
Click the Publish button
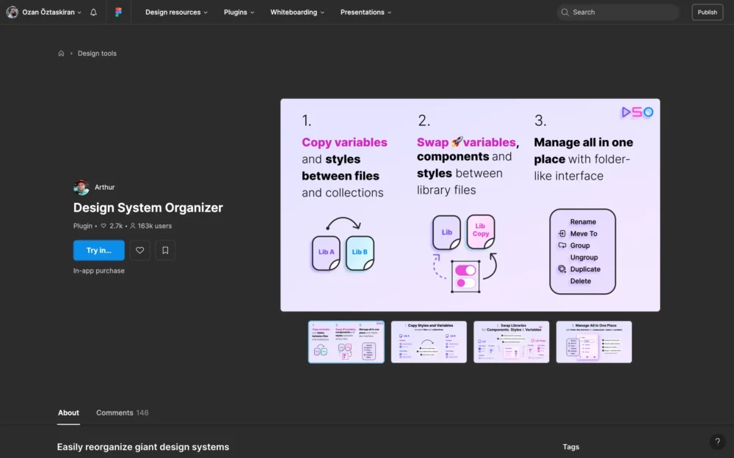pyautogui.click(x=707, y=12)
